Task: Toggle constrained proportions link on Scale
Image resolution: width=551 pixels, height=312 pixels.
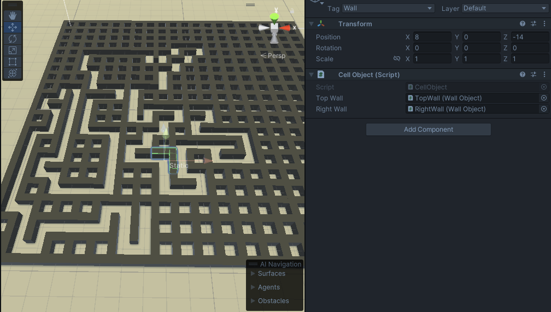Action: coord(397,59)
